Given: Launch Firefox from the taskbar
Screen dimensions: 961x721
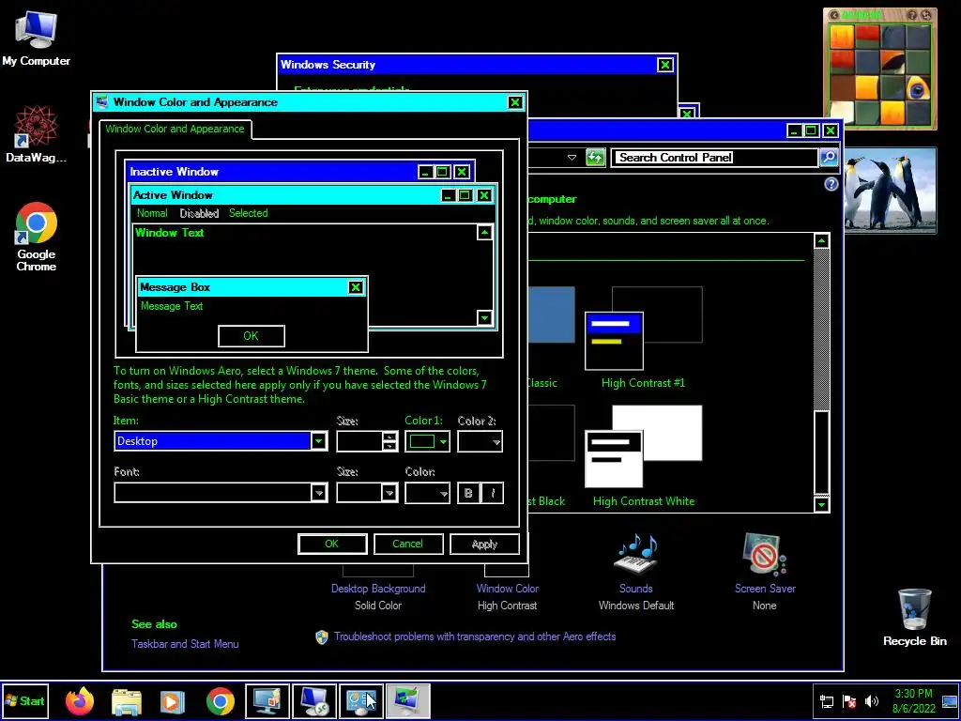Looking at the screenshot, I should [80, 700].
